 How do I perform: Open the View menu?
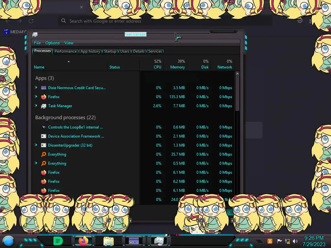pyautogui.click(x=69, y=43)
